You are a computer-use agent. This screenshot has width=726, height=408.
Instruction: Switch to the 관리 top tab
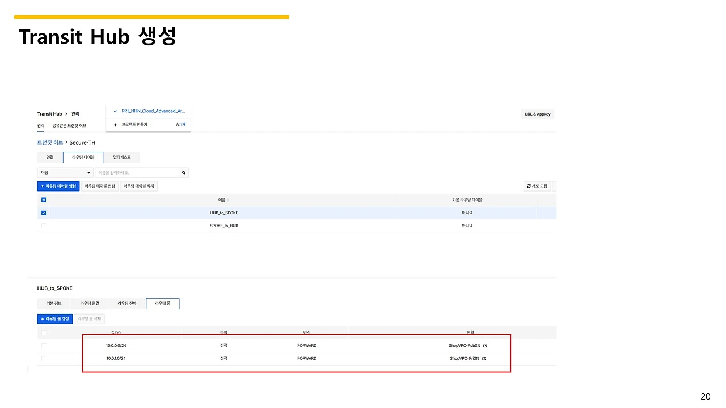click(x=41, y=125)
